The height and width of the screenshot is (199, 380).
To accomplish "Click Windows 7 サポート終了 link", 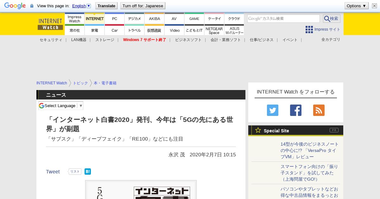I will coord(145,40).
